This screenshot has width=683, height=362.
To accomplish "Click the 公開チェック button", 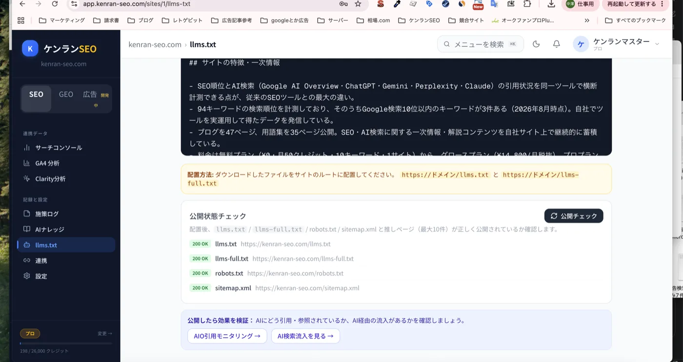I will 574,216.
